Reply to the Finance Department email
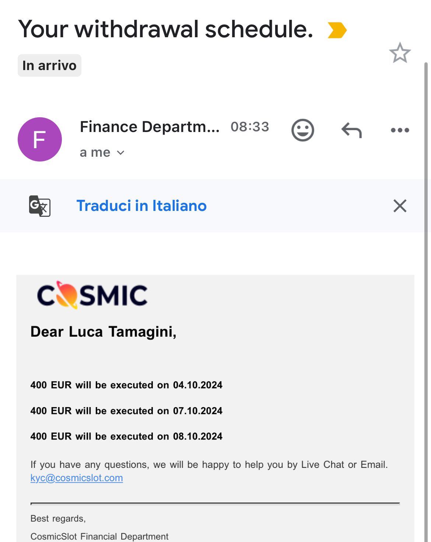The image size is (431, 542). point(352,130)
